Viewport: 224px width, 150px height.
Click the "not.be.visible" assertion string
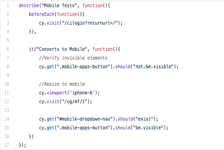[x=154, y=67]
